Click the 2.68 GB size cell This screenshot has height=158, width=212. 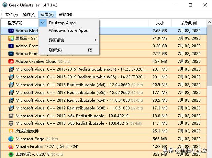pos(160,31)
